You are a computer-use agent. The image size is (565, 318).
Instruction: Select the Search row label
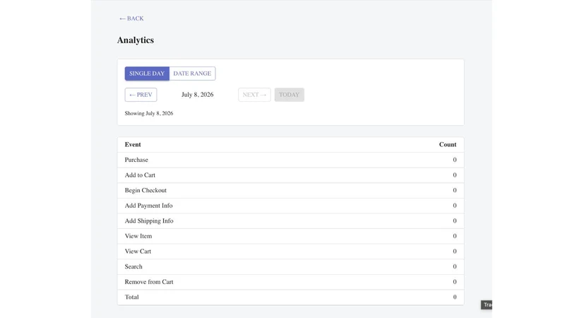point(133,266)
